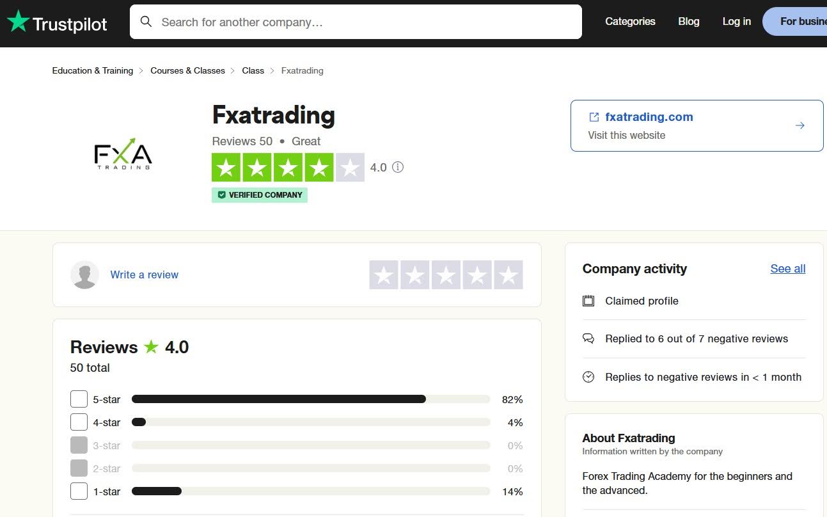The height and width of the screenshot is (517, 827).
Task: Click Log in in the header
Action: tap(737, 21)
